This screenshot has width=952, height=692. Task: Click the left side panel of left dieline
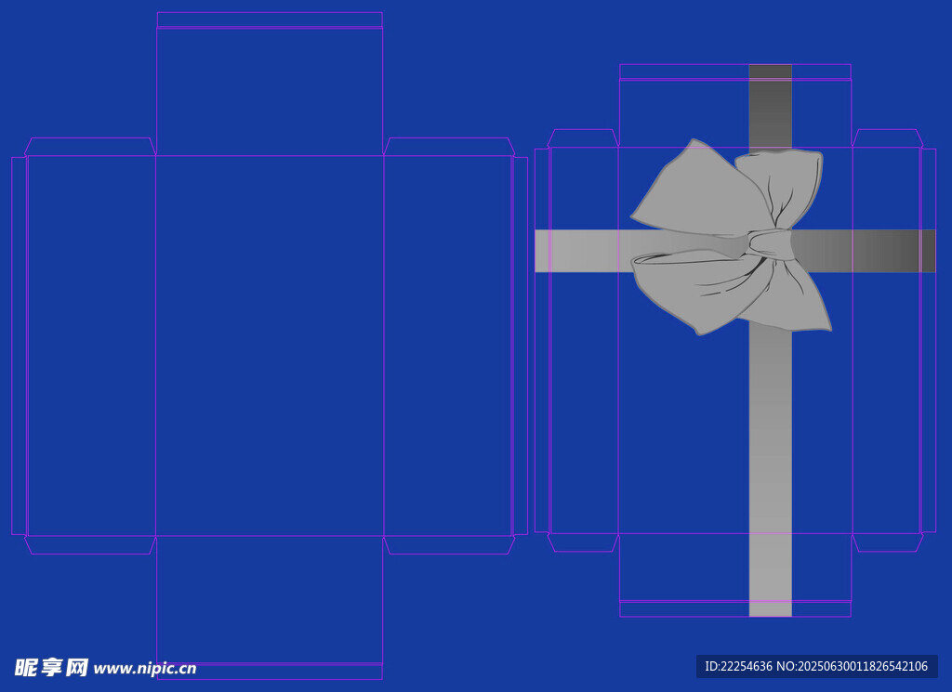point(91,346)
